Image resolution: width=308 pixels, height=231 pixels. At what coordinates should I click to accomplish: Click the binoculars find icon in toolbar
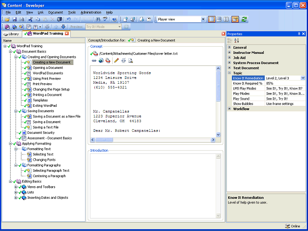[98, 19]
